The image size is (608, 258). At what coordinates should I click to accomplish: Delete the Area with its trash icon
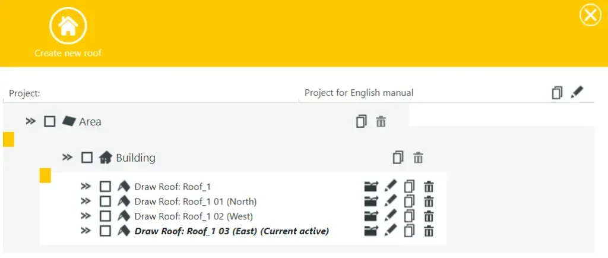coord(381,122)
